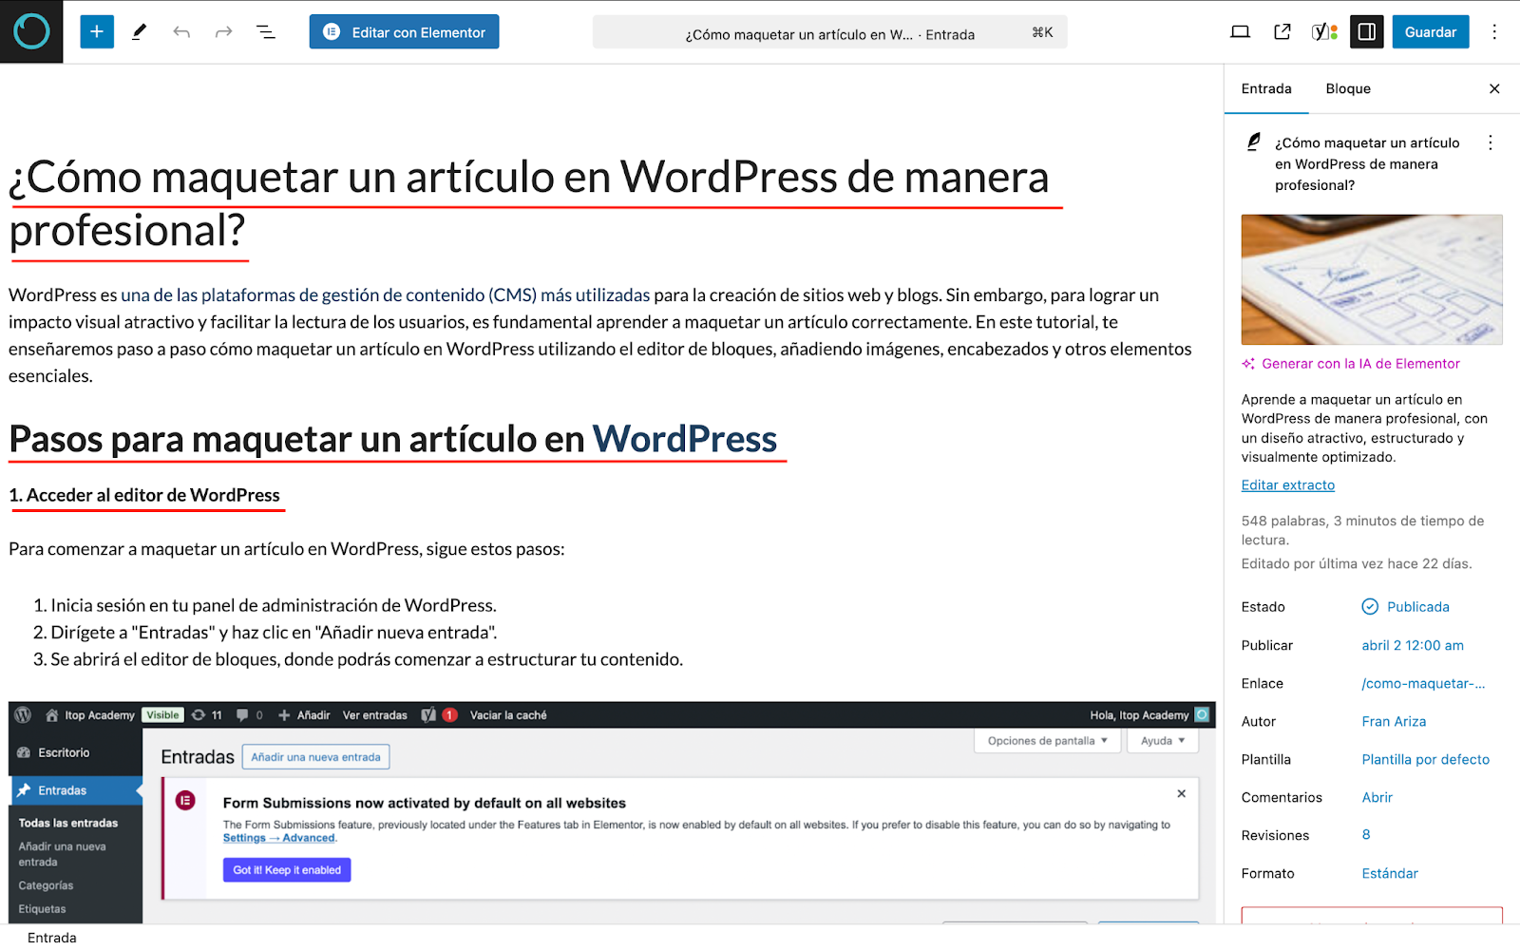This screenshot has height=950, width=1520.
Task: Open the block inserter plus button
Action: (97, 31)
